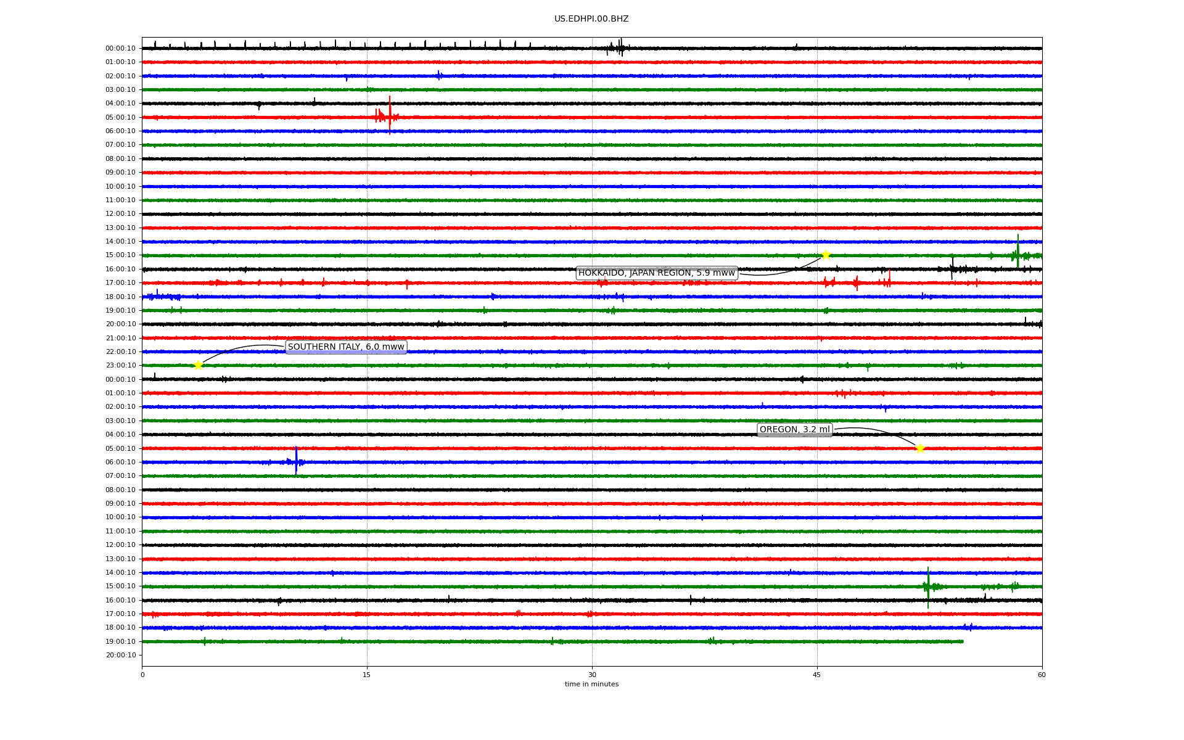Click the Southern Italy yellow star marker
The width and height of the screenshot is (1184, 740).
point(198,365)
